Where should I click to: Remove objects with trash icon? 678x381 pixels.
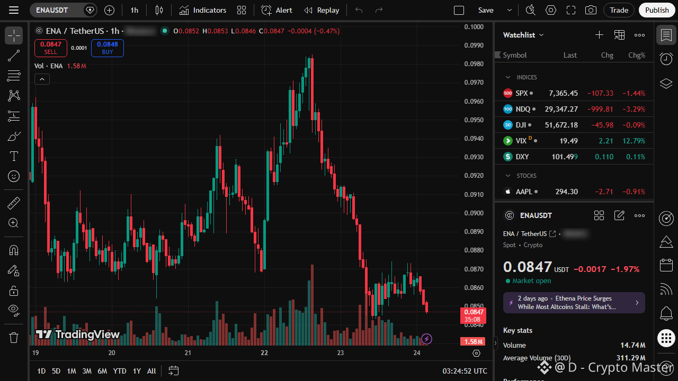14,337
